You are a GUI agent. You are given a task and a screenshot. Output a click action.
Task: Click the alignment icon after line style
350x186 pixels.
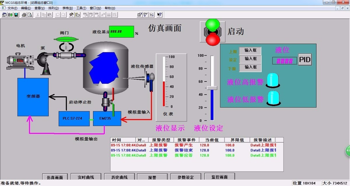tap(115, 15)
